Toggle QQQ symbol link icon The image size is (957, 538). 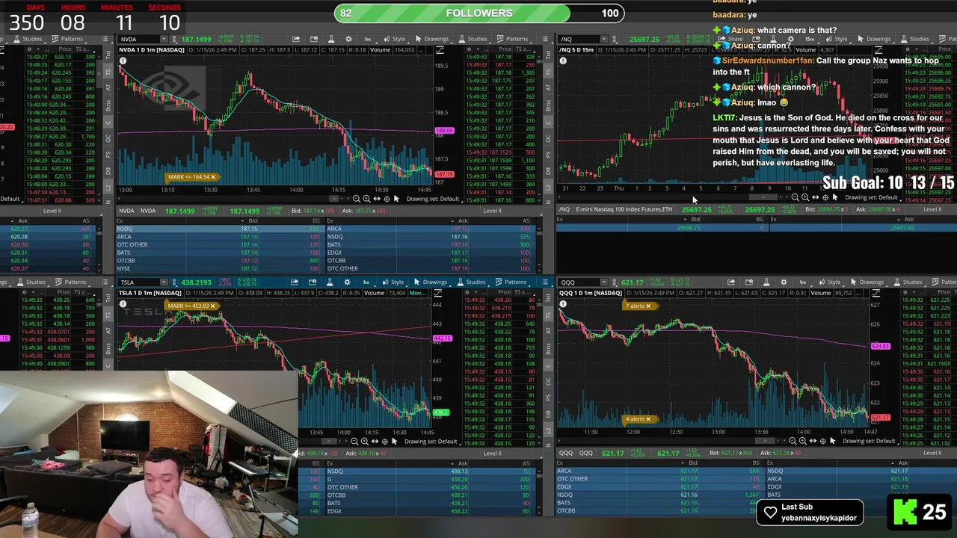click(x=615, y=282)
